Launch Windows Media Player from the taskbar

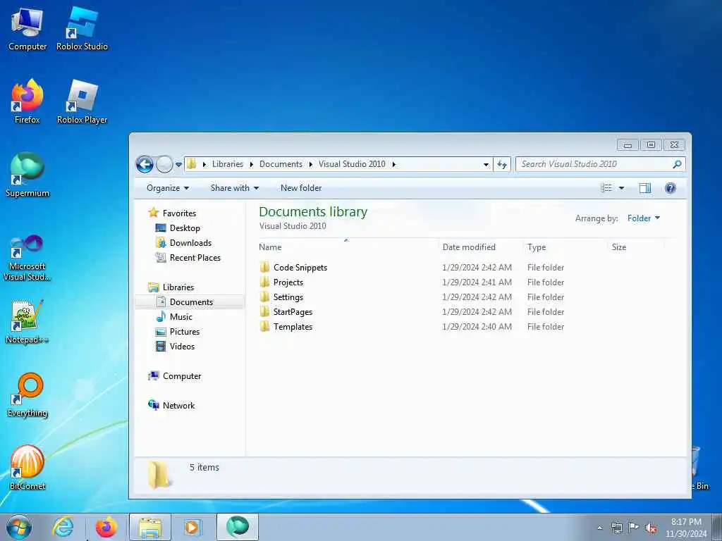192,527
